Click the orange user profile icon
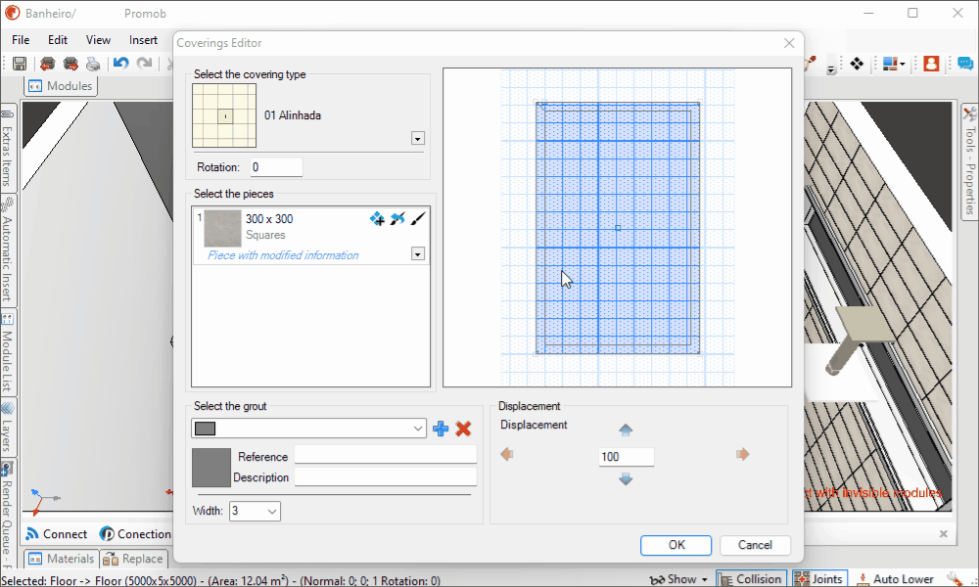The height and width of the screenshot is (587, 979). click(x=931, y=64)
